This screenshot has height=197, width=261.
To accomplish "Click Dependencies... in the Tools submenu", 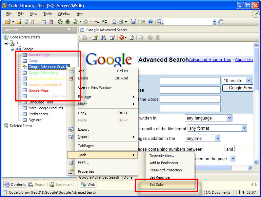I will tap(162, 156).
